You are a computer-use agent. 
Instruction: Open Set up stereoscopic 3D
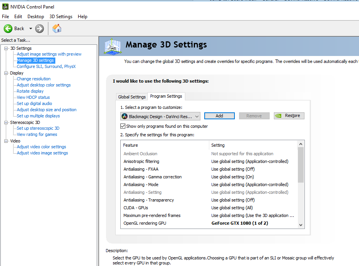pos(38,128)
